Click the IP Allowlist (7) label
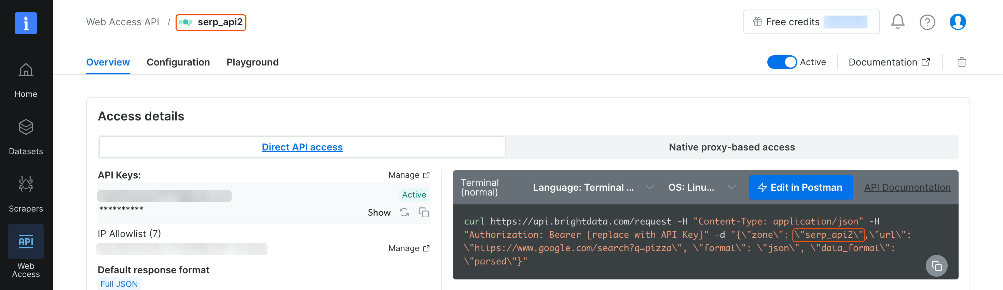This screenshot has height=290, width=1003. click(x=129, y=234)
